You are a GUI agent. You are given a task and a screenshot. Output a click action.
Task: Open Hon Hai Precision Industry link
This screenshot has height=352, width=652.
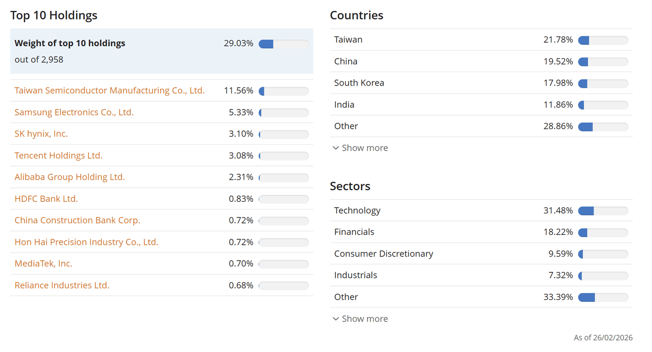[x=86, y=242]
